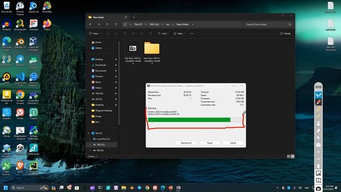
Task: Add a new Explorer tab
Action: click(x=134, y=17)
